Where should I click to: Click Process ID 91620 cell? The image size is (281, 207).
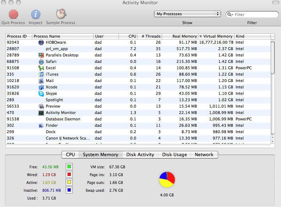[13, 87]
